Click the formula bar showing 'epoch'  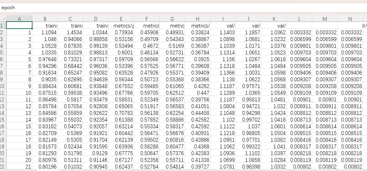(183, 8)
